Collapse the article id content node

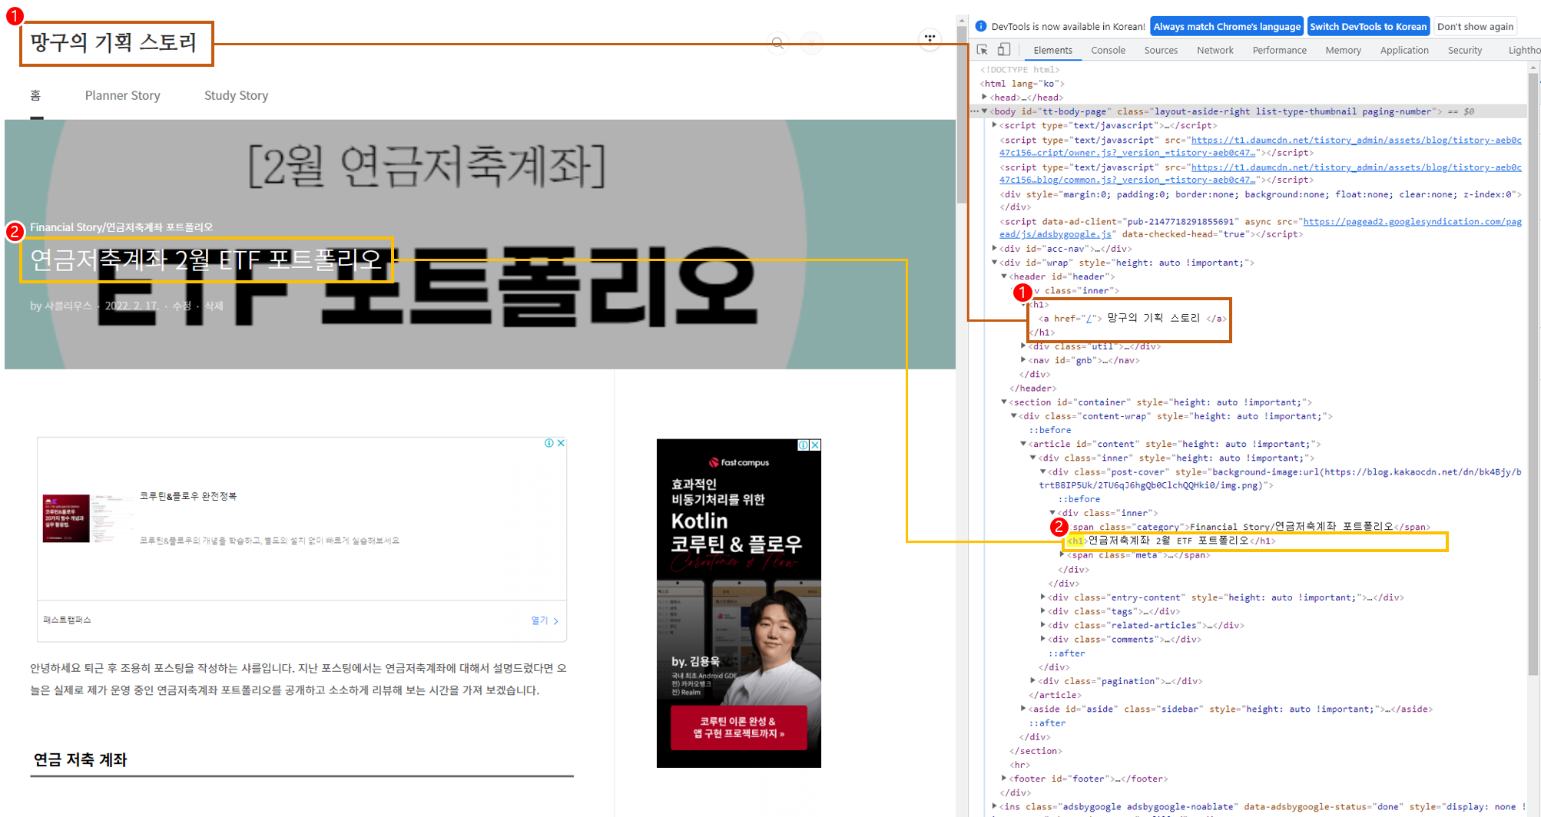pos(1023,444)
